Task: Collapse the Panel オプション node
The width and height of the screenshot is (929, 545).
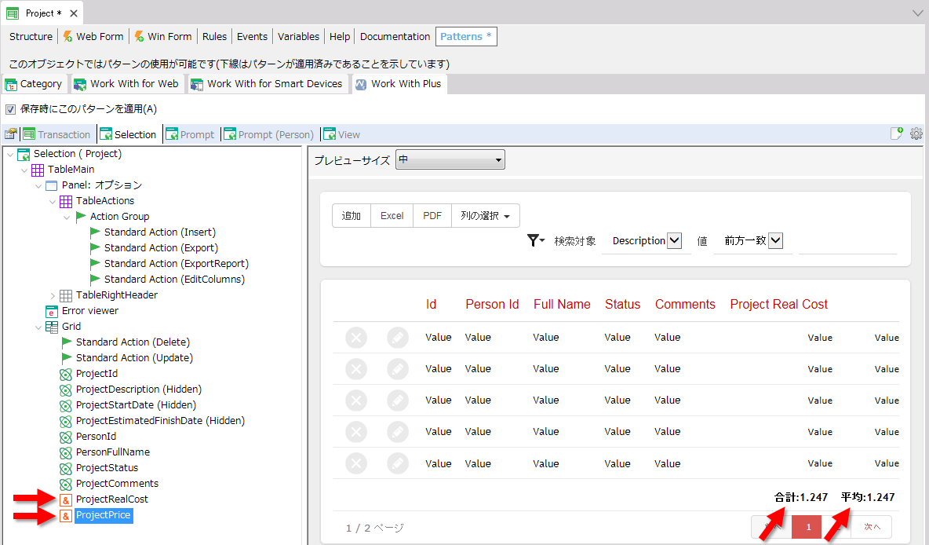Action: (38, 185)
